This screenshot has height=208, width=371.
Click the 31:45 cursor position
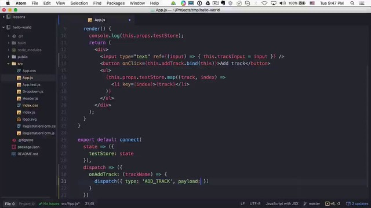click(89, 203)
